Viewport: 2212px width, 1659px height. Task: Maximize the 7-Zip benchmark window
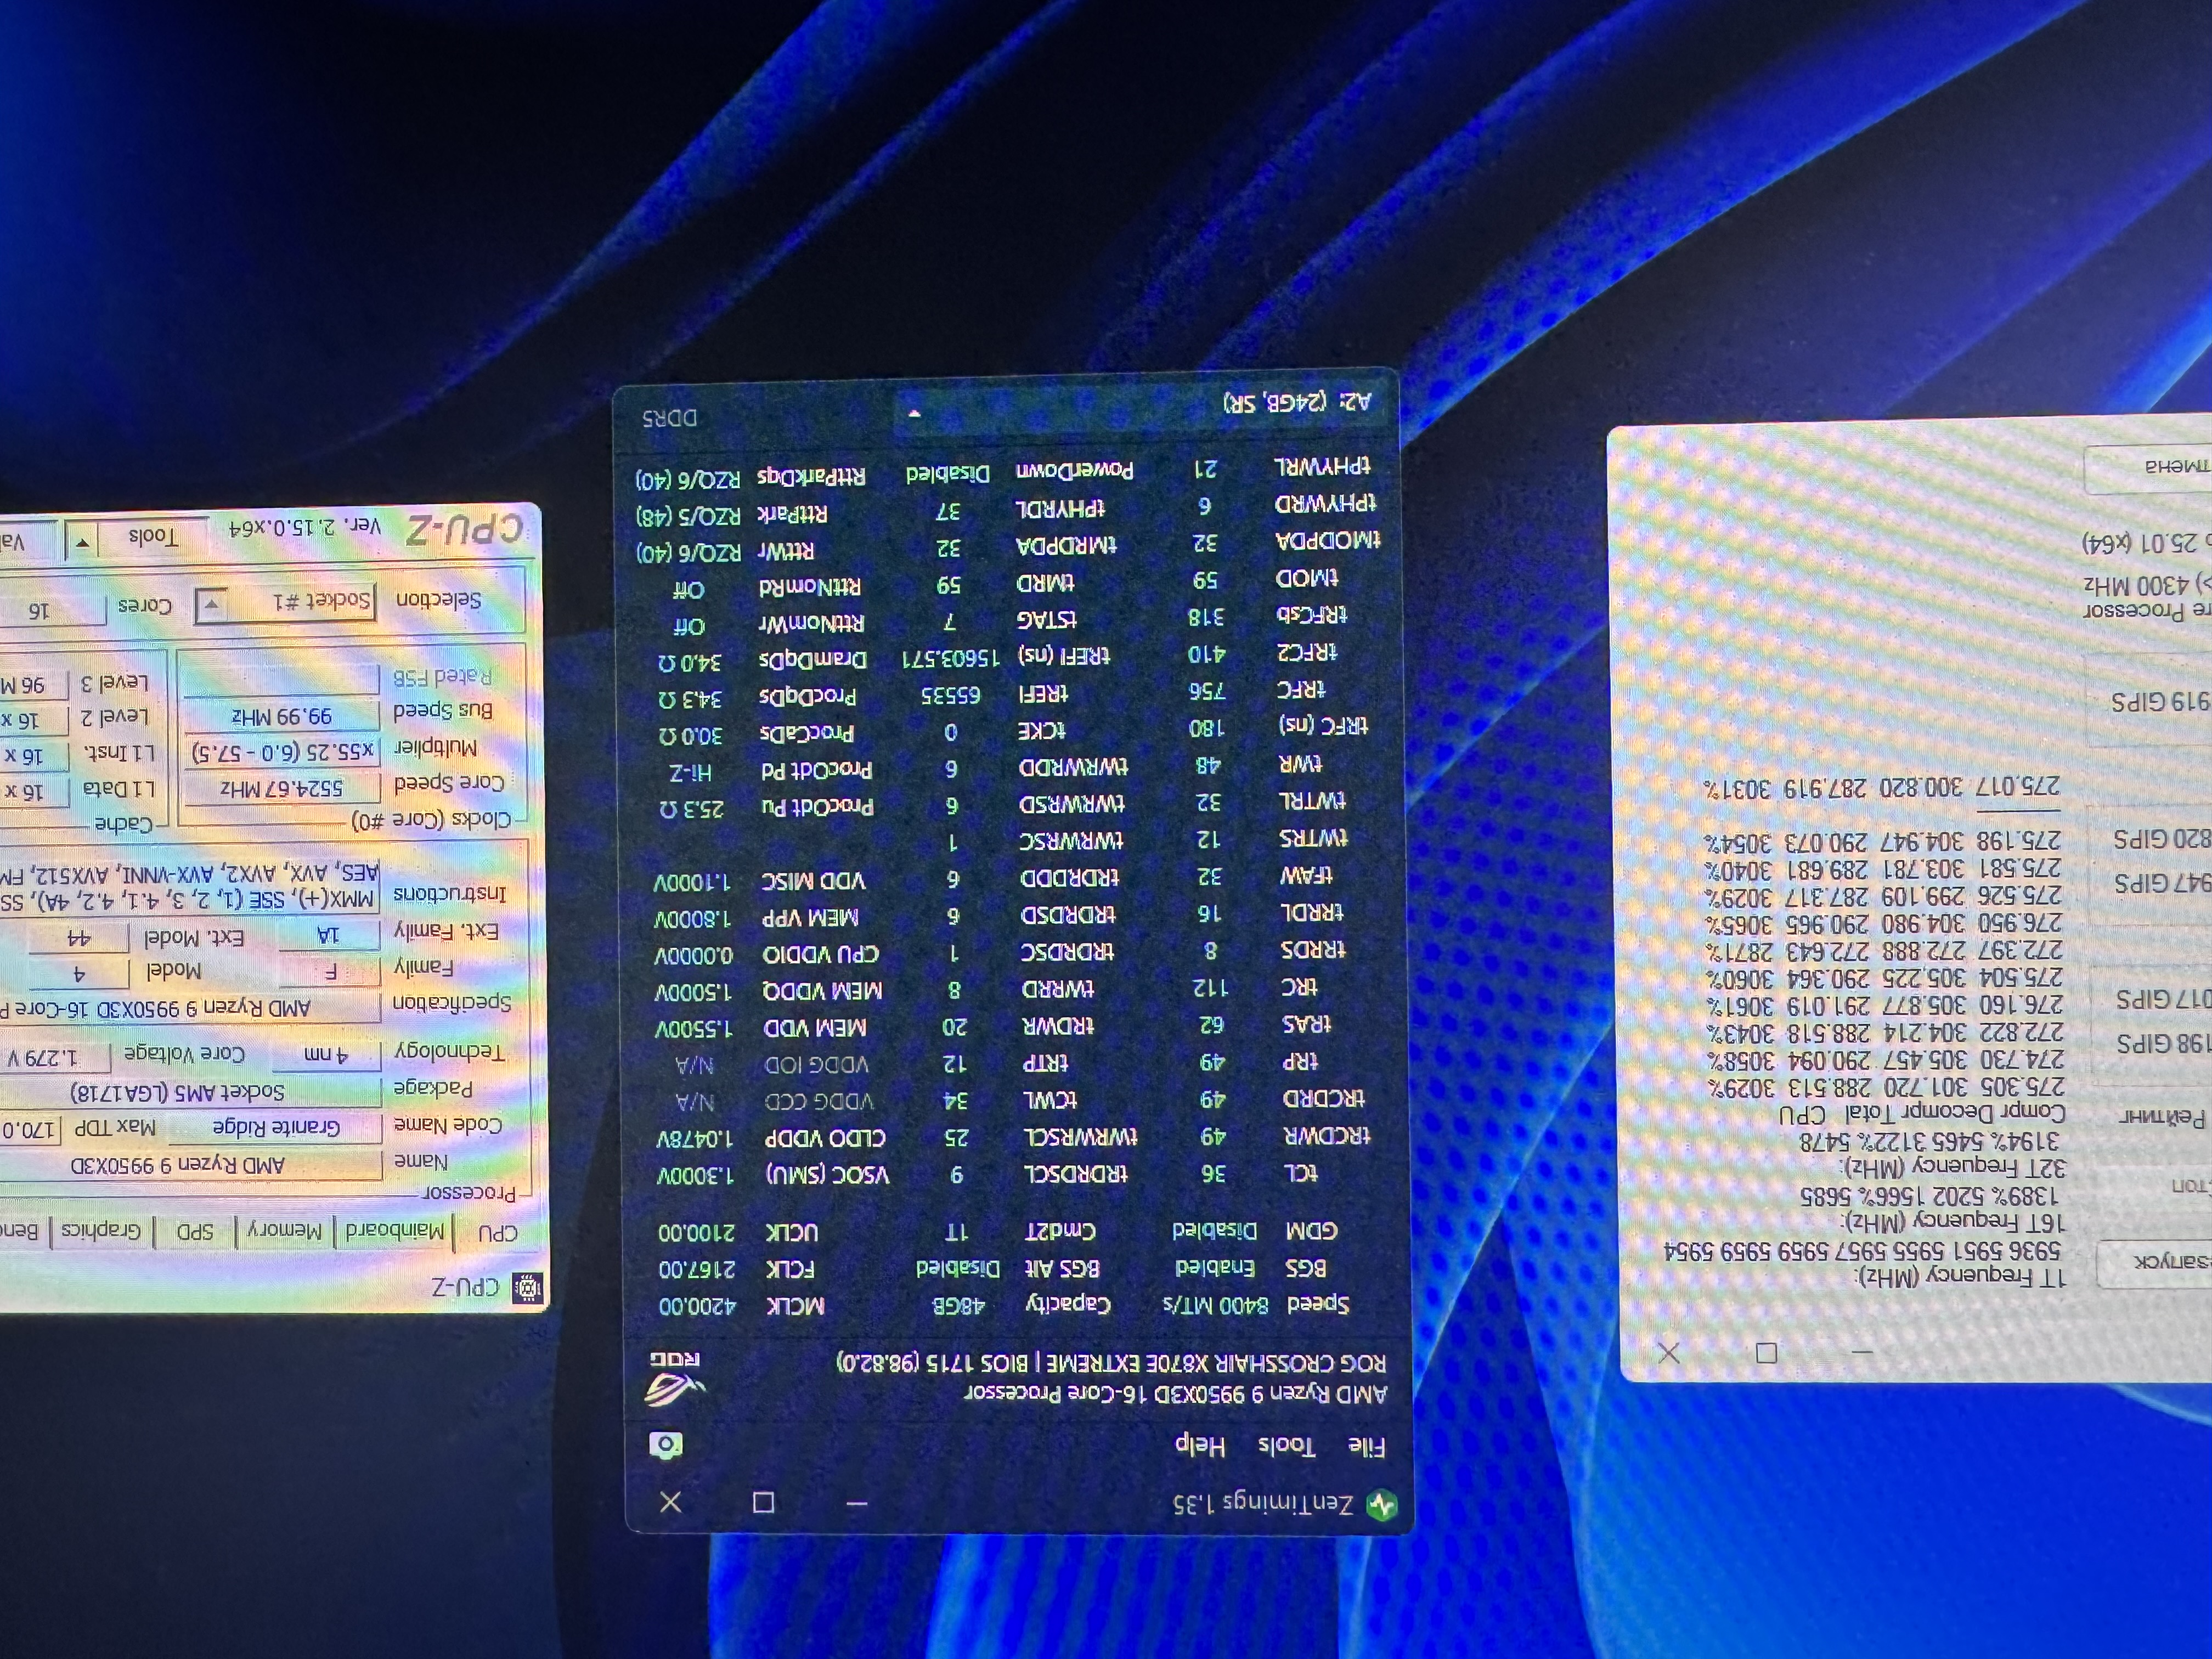click(x=1767, y=1353)
